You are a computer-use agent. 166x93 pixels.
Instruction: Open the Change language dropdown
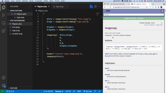[156, 23]
